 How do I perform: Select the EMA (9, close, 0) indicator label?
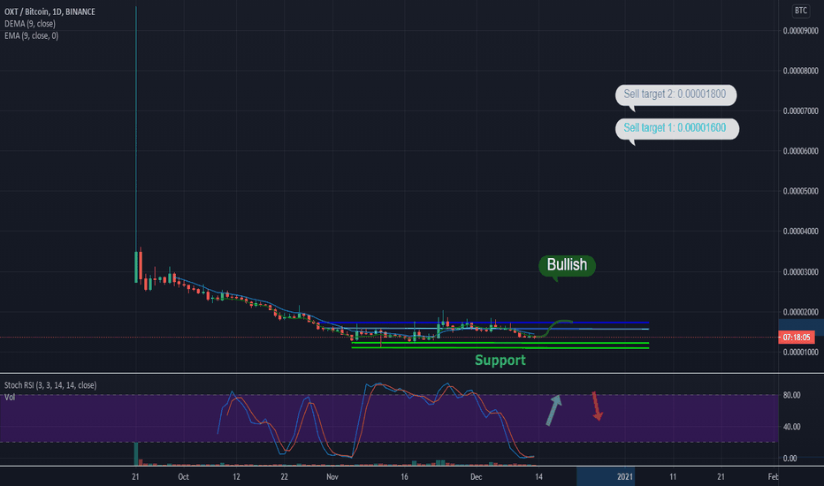coord(32,35)
